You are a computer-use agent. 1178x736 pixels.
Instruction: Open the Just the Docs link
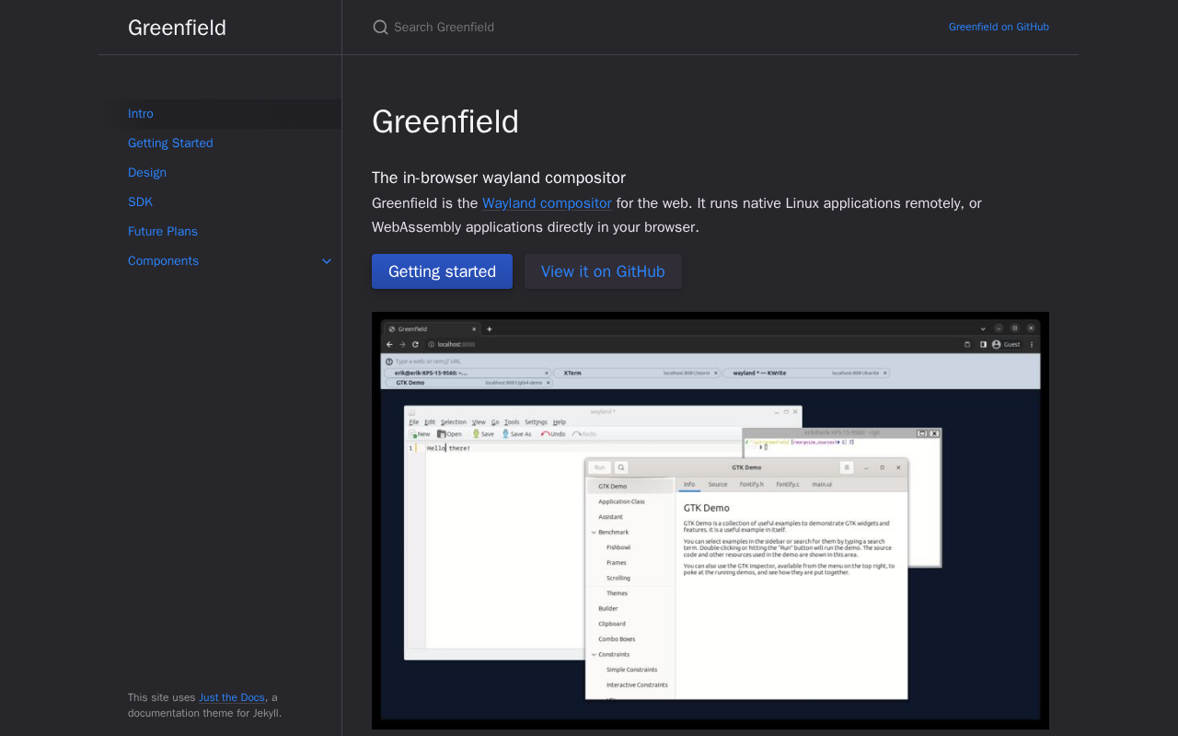click(232, 697)
